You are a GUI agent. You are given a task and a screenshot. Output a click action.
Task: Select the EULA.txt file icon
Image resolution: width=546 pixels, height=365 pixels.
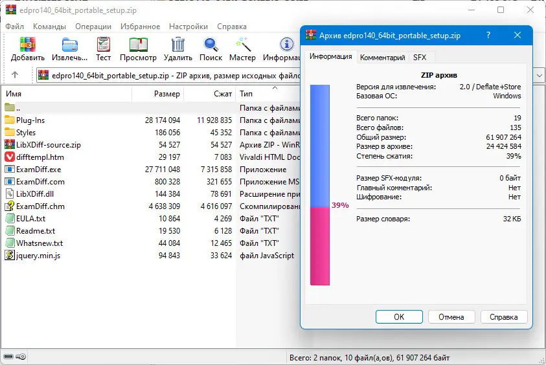(x=10, y=219)
